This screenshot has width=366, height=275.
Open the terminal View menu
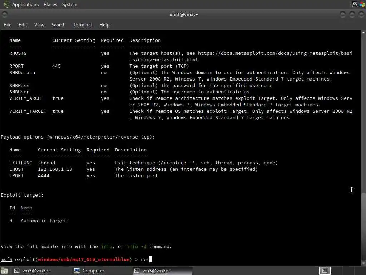[x=39, y=25]
